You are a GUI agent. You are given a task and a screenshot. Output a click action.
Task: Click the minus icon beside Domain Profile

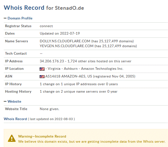[x=5, y=18]
